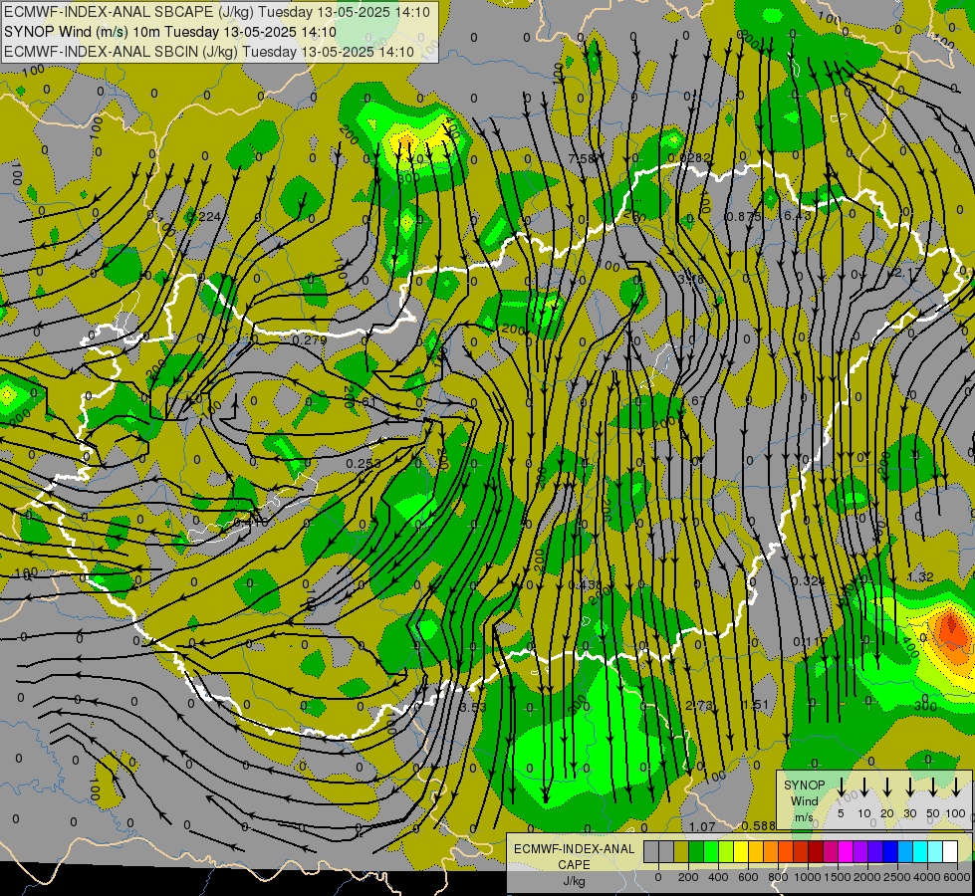Click the map value '0.224'
Screen dimensions: 975x896
[x=203, y=216]
